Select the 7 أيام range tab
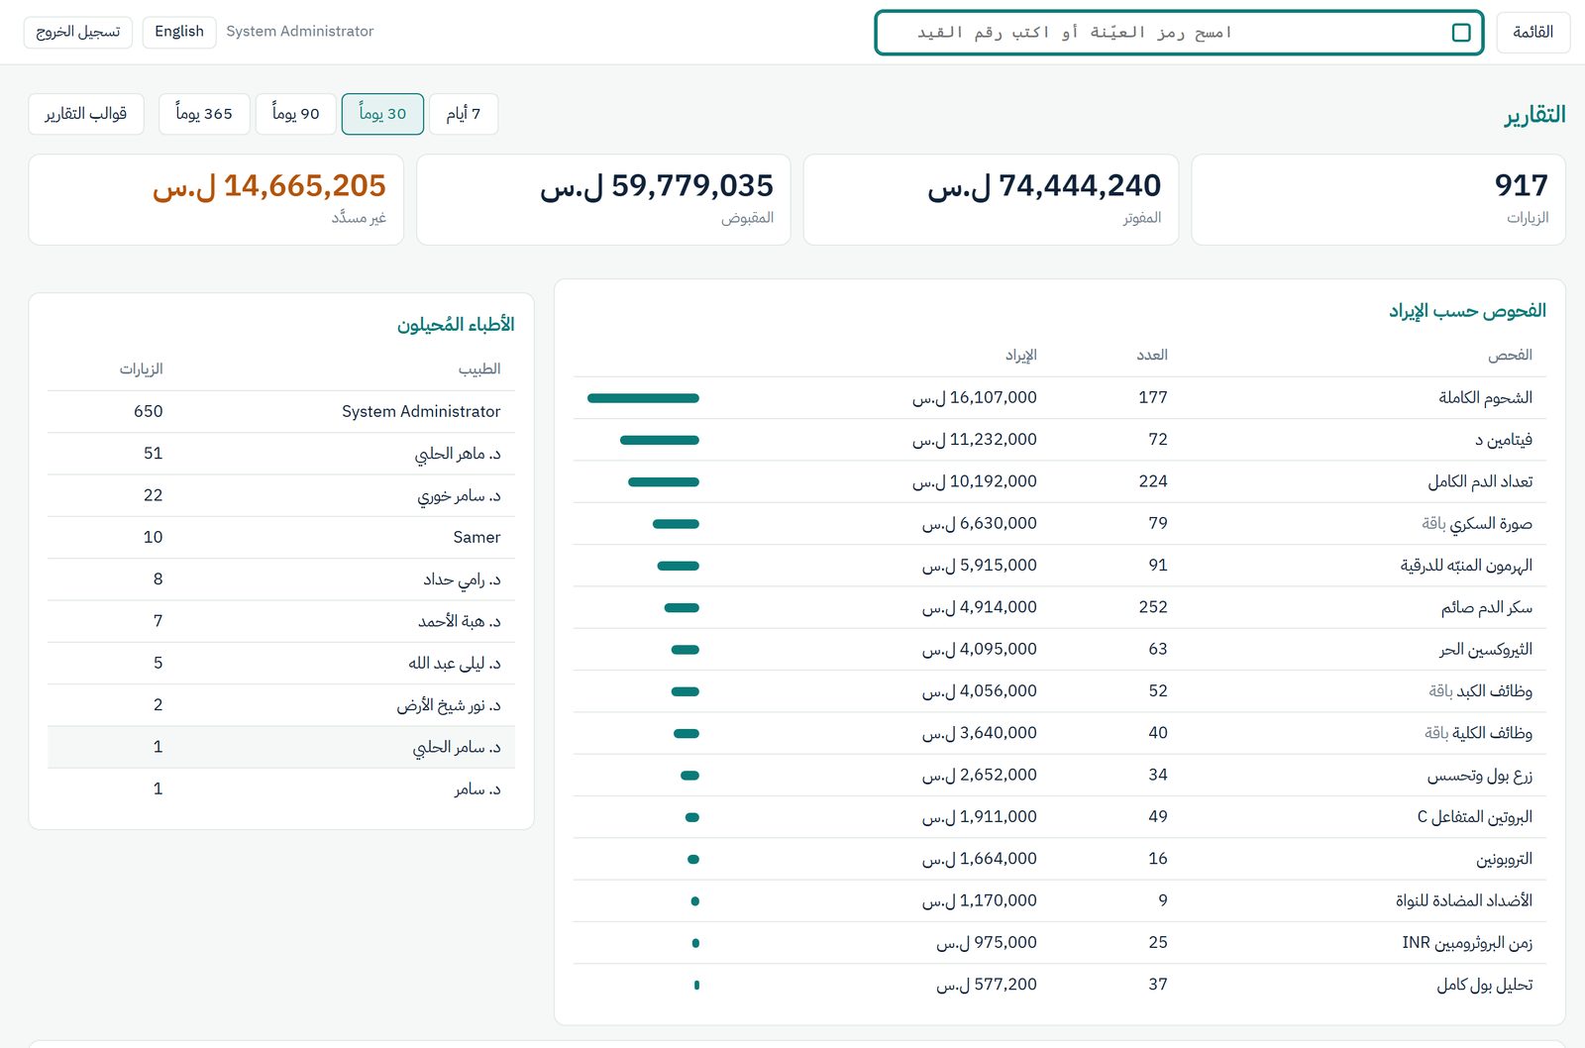Screen dimensions: 1585x1048 point(464,114)
